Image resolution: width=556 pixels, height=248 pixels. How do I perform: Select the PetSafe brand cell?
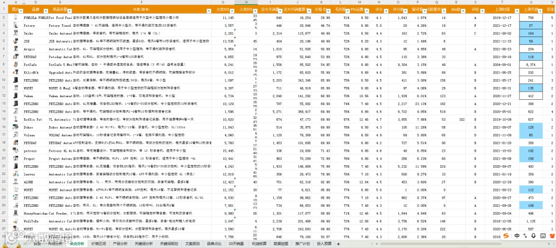pyautogui.click(x=36, y=64)
